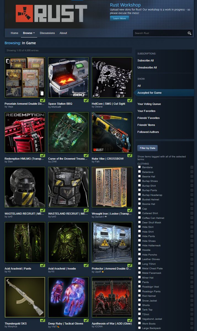Go to the Home tab
Screen dimensions: 197x331
tap(15, 33)
